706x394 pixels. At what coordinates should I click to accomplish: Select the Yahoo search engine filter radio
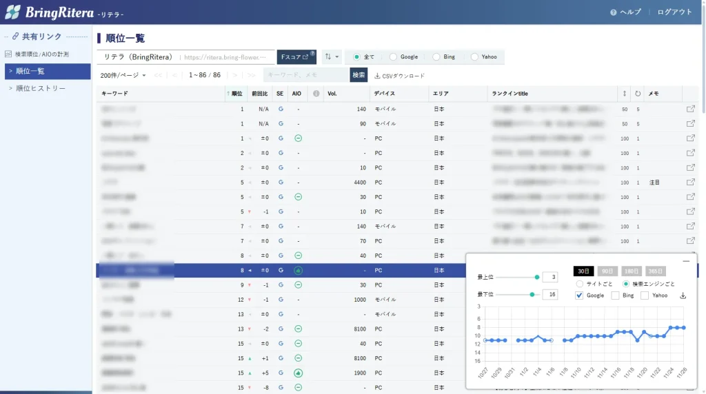474,57
